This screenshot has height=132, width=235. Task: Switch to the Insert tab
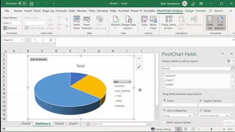tap(28, 11)
